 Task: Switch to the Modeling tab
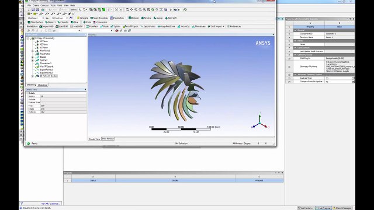click(42, 85)
